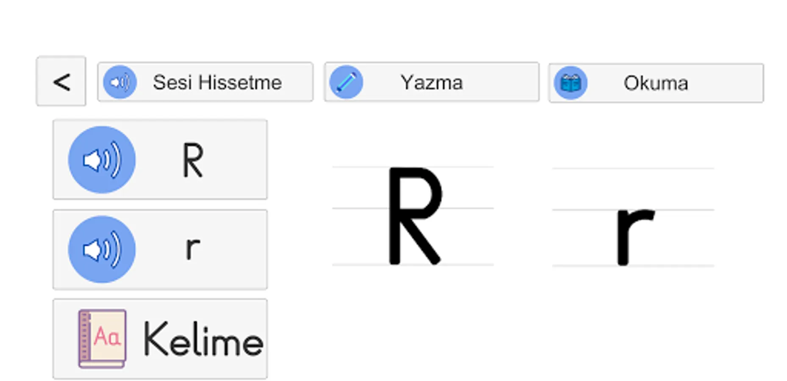Click the Aa dictionary icon beside Kelime
Viewport: 787px width, 381px height.
tap(102, 338)
